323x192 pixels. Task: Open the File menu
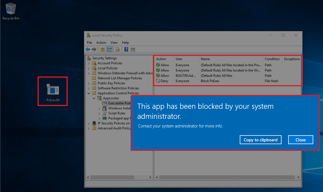(89, 42)
